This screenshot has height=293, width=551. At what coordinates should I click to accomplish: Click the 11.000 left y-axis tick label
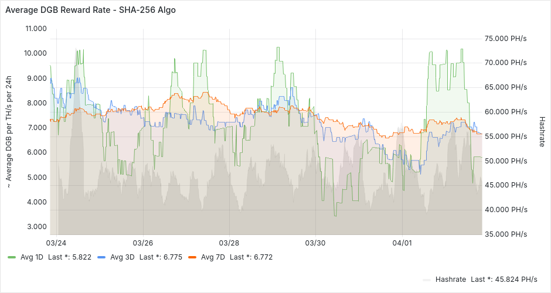coord(35,29)
